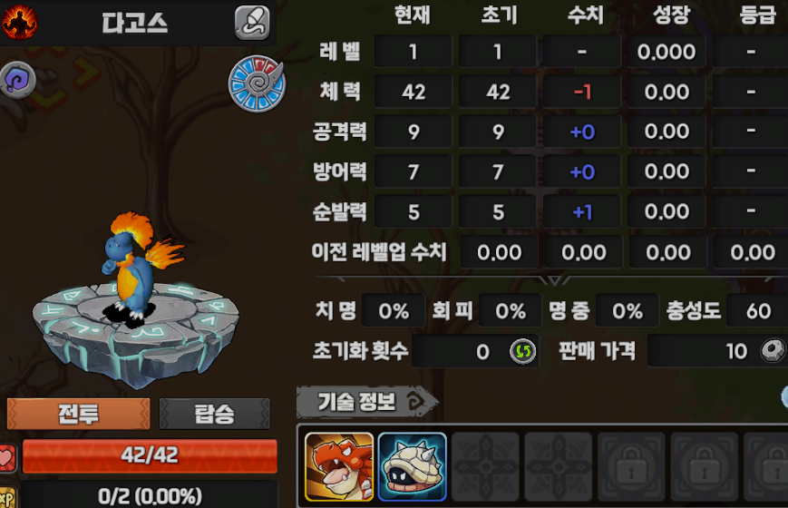Select the first empty skill slot
788x508 pixels.
pos(485,467)
